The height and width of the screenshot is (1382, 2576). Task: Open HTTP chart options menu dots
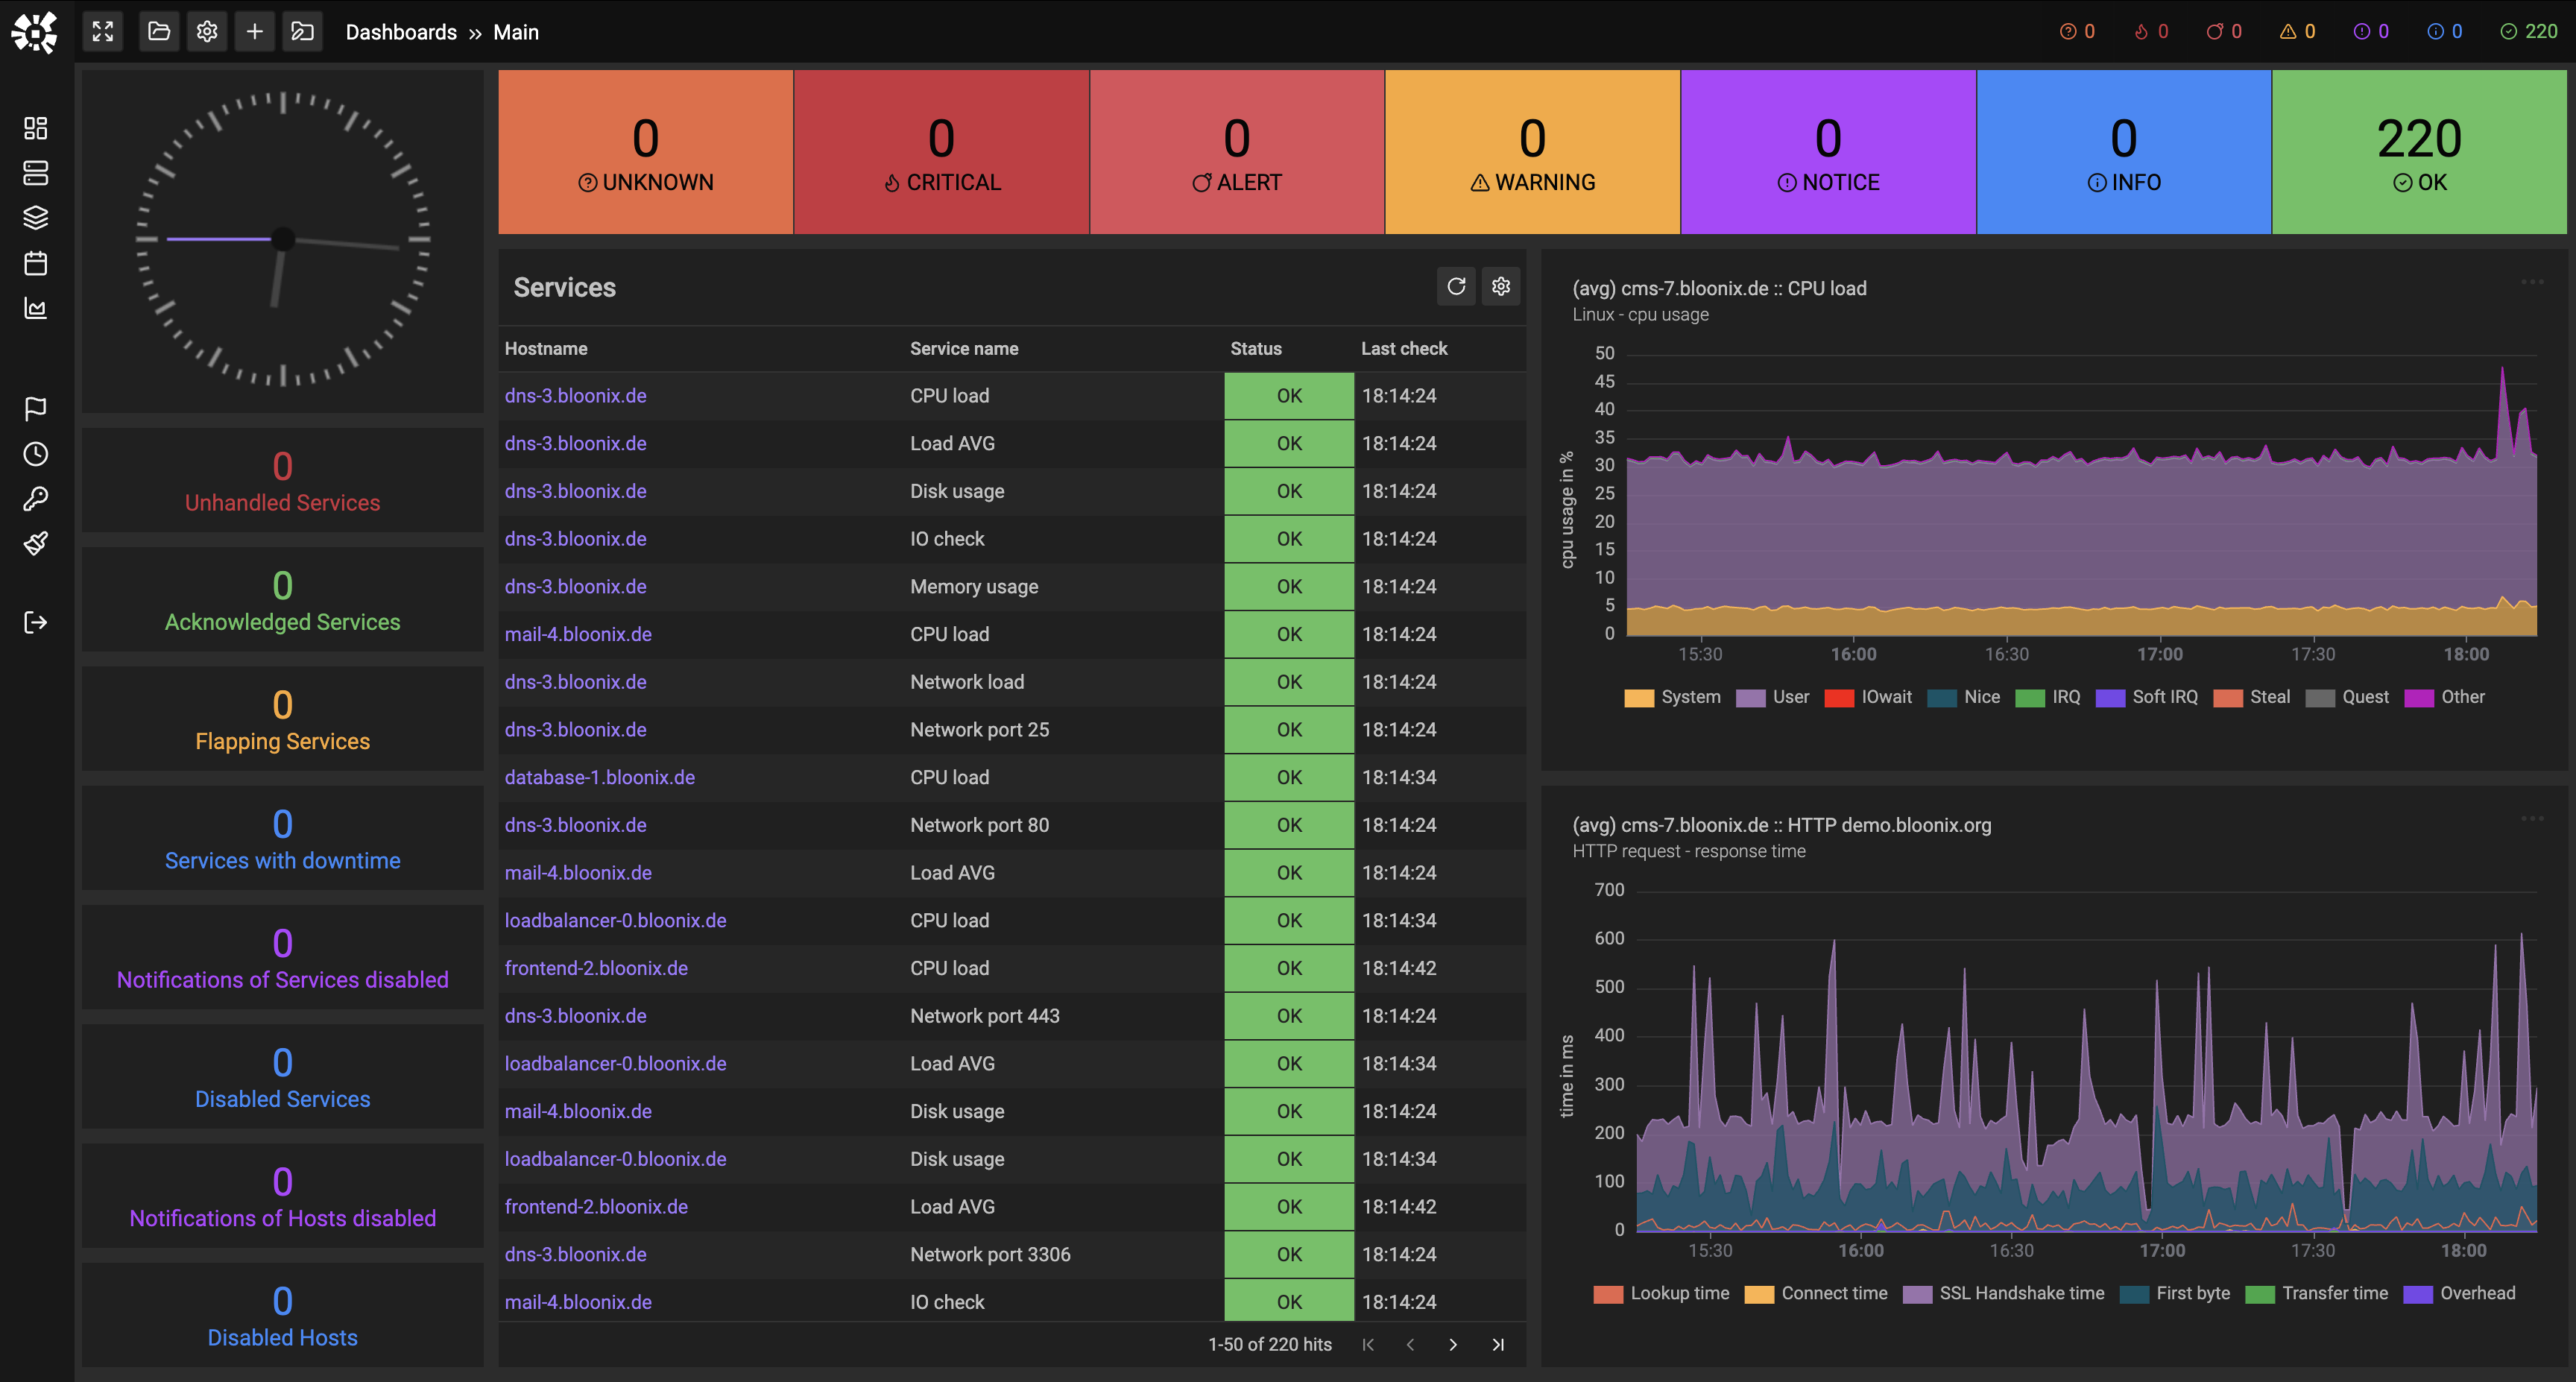click(2531, 819)
